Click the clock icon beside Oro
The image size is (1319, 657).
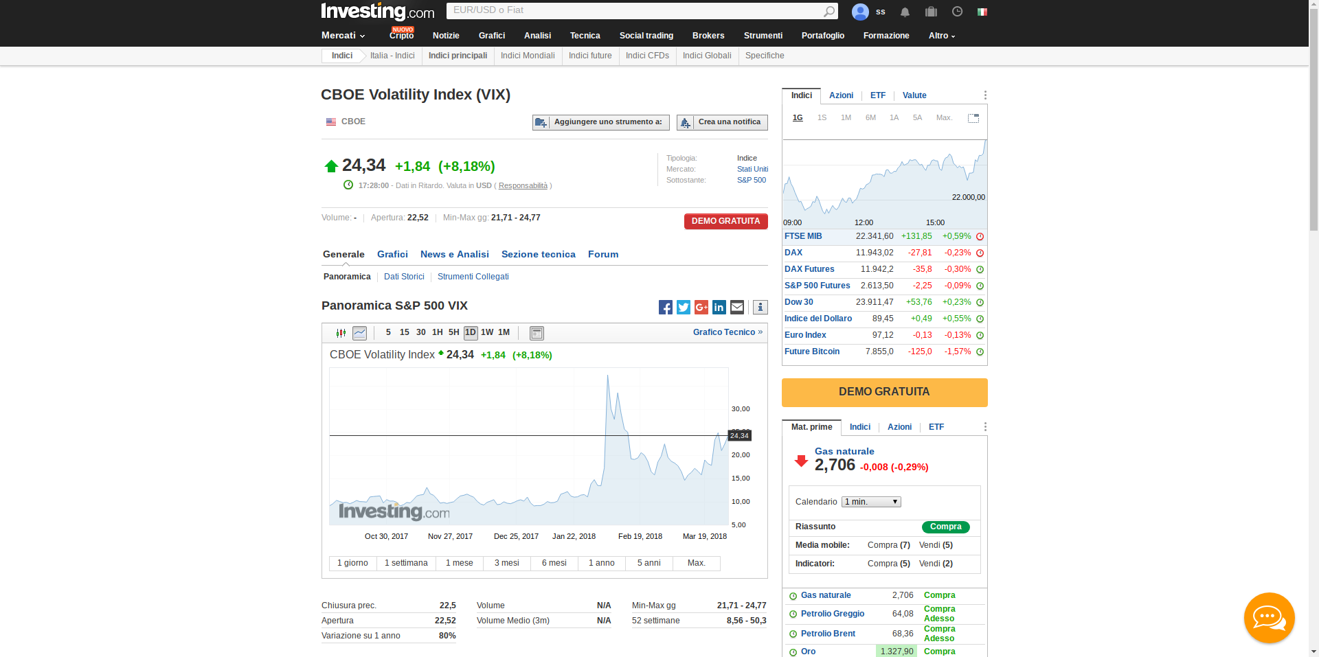tap(793, 652)
